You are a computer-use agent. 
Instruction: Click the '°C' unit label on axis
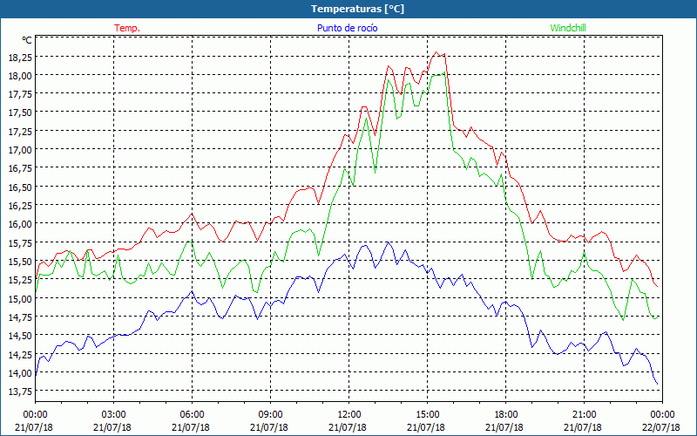(x=27, y=40)
